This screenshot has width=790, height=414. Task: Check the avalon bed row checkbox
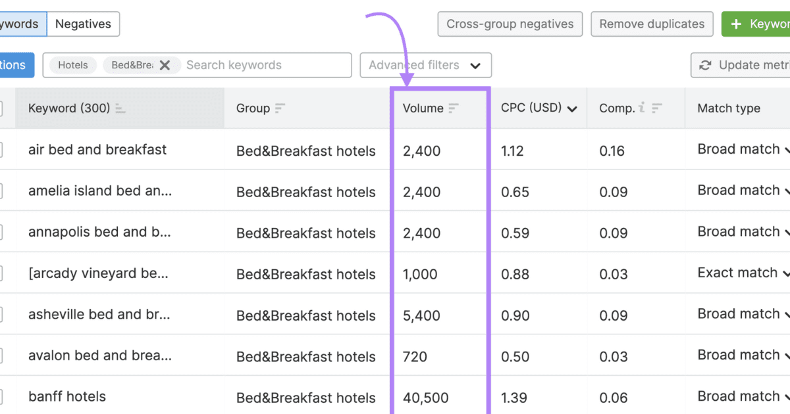click(x=0, y=356)
